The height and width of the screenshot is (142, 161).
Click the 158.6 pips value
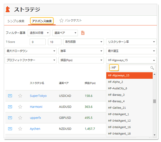(88, 96)
